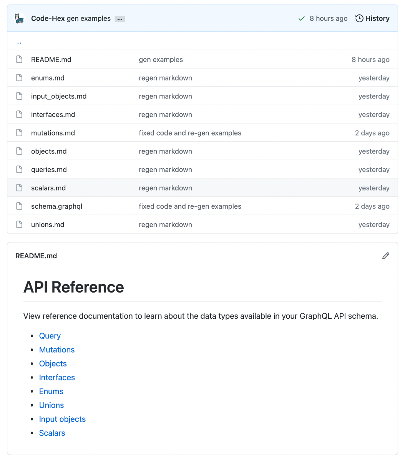Click the green commit status checkmark

click(302, 18)
